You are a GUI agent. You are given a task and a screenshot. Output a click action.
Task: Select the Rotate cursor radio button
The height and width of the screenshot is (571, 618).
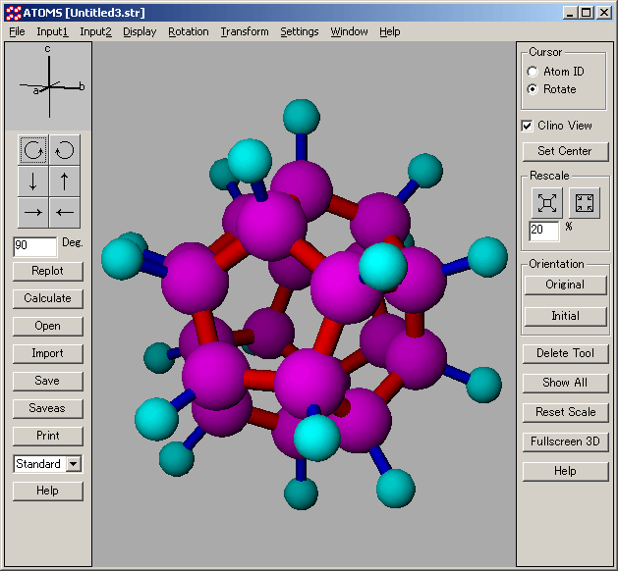point(534,89)
